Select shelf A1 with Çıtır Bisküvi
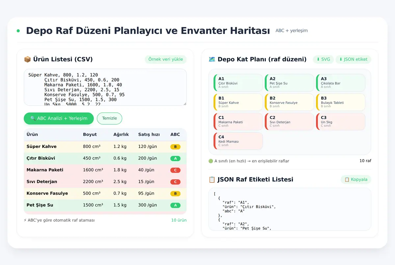 tap(238, 83)
